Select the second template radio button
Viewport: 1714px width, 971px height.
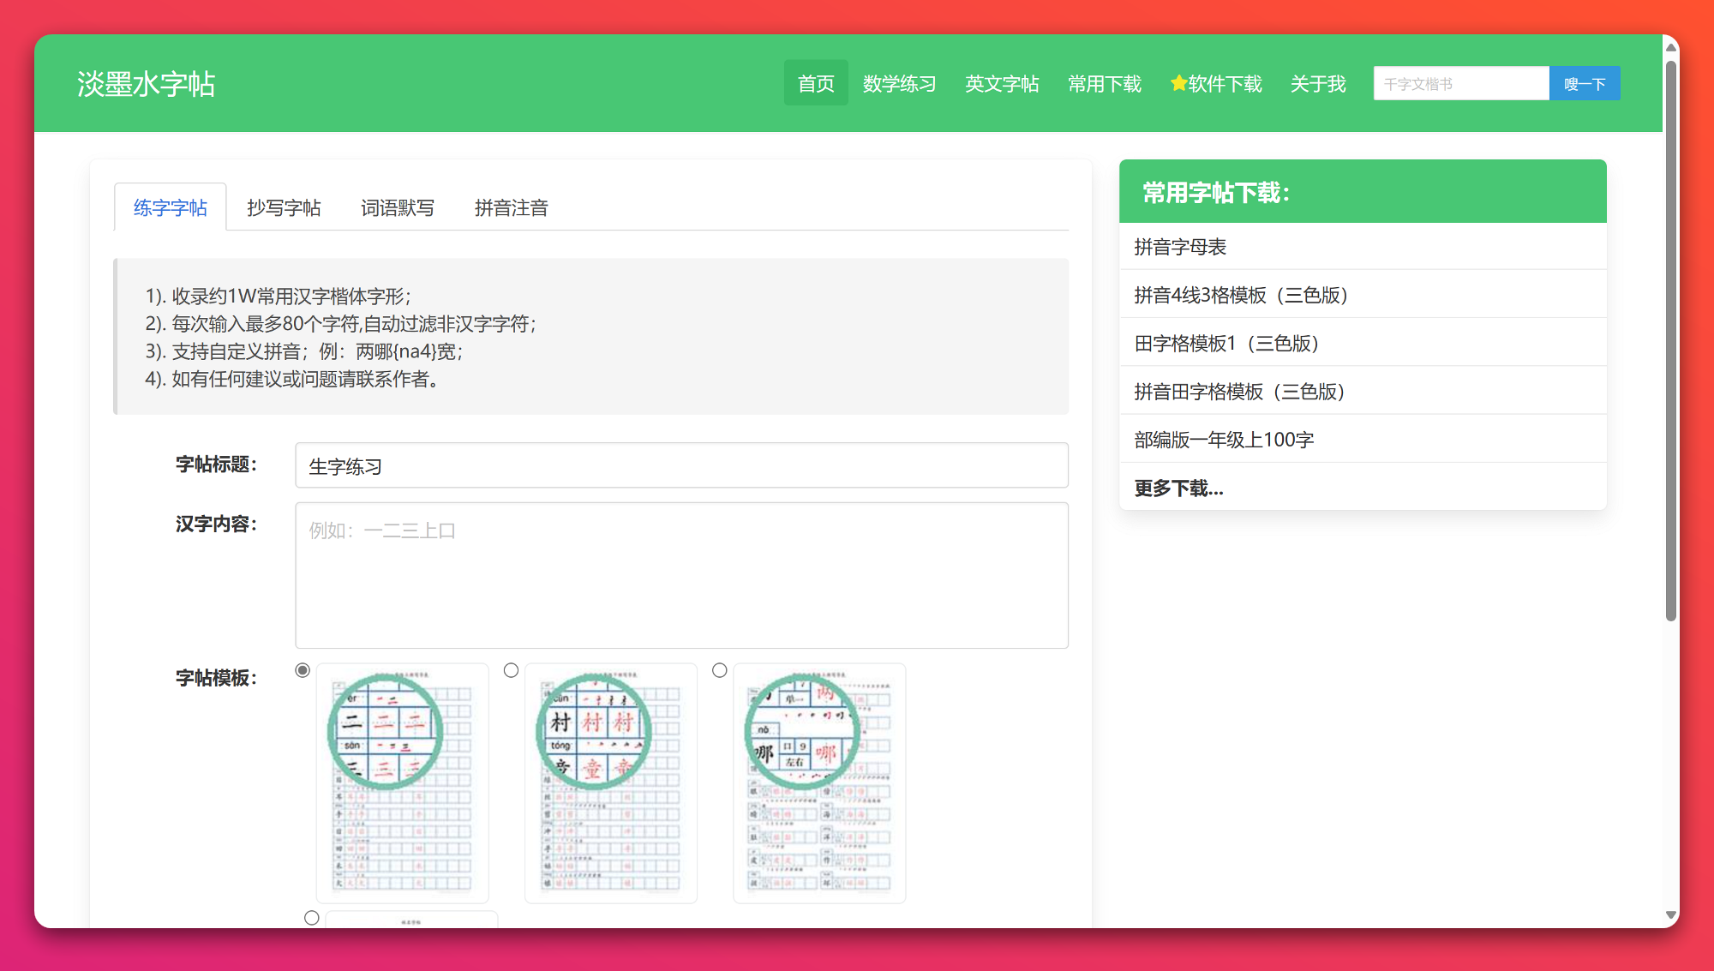(512, 670)
